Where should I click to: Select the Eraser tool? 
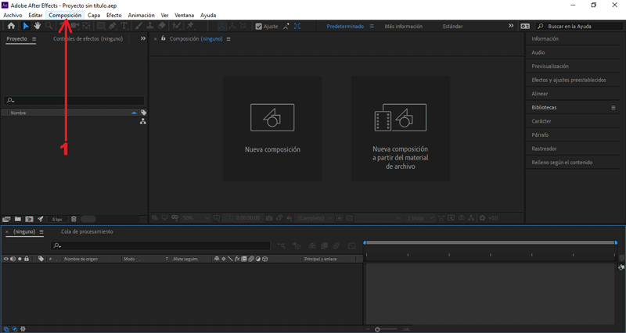(x=162, y=26)
